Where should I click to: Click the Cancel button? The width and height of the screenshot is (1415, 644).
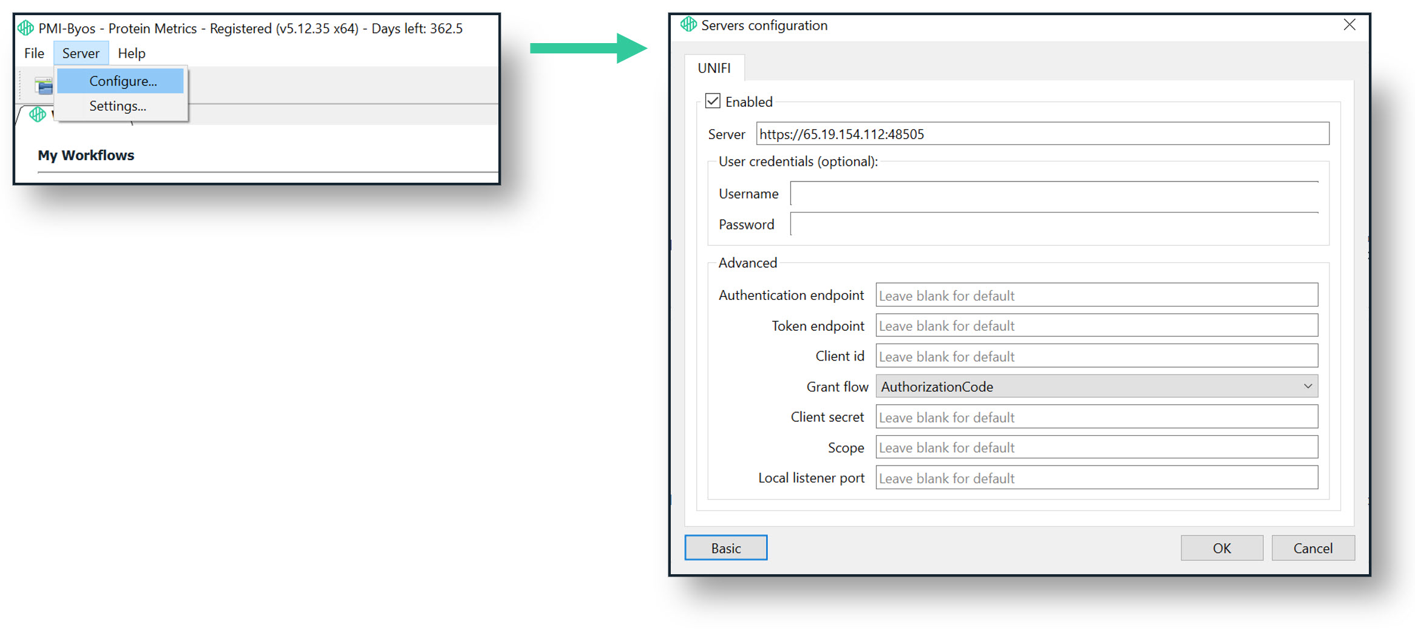1312,548
